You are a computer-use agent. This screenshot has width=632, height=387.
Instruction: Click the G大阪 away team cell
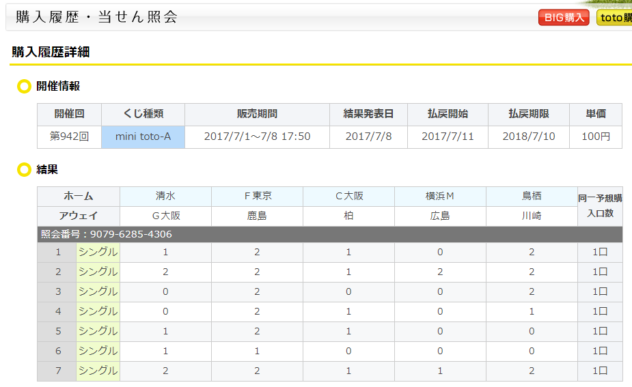(x=165, y=216)
